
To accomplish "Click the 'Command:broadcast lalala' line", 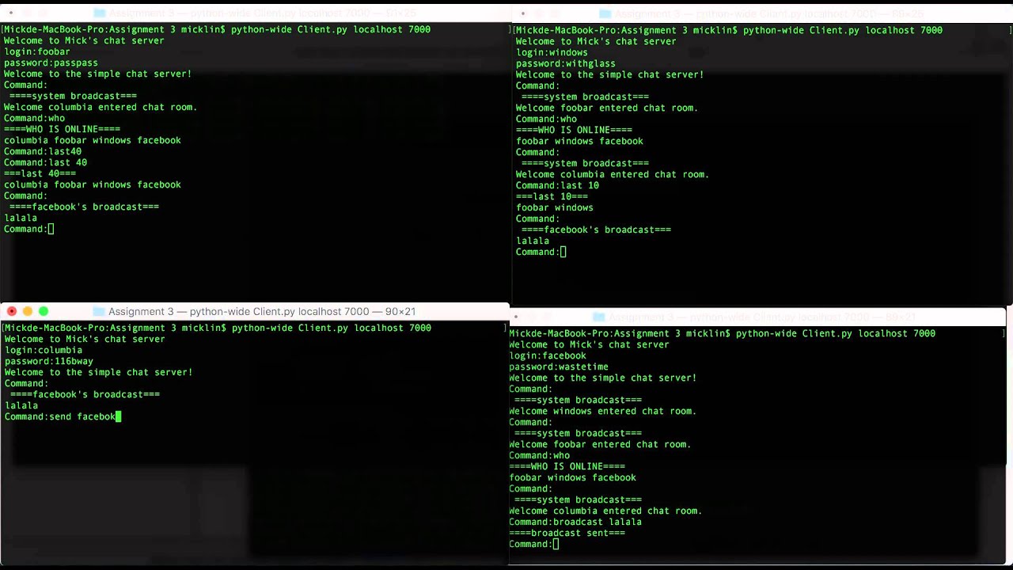I will click(575, 522).
